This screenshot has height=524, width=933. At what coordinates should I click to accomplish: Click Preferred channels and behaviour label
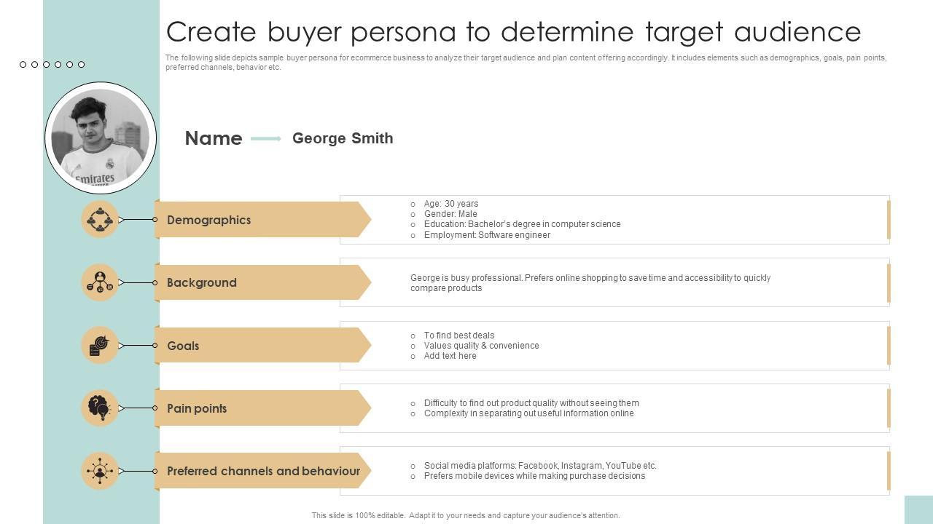[263, 471]
